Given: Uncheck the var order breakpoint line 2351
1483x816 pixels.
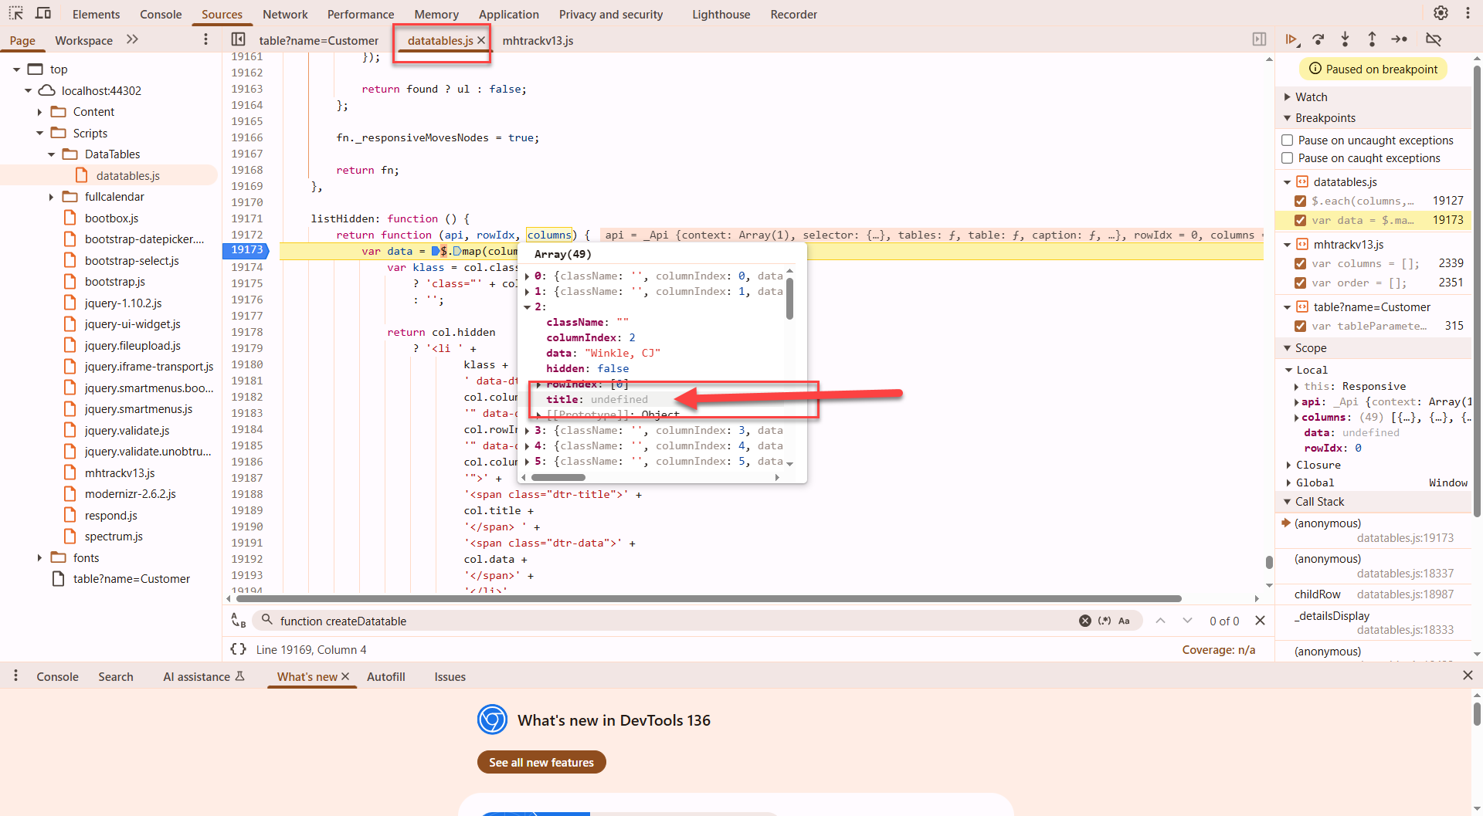Looking at the screenshot, I should pyautogui.click(x=1301, y=283).
